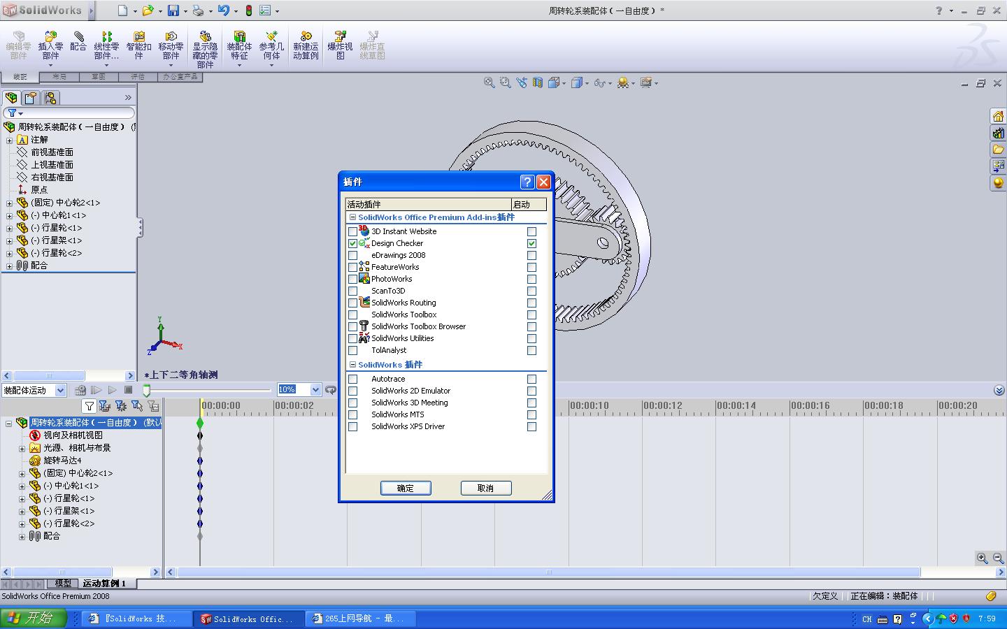Click the Zoom to Fit view icon
Image resolution: width=1007 pixels, height=629 pixels.
490,82
